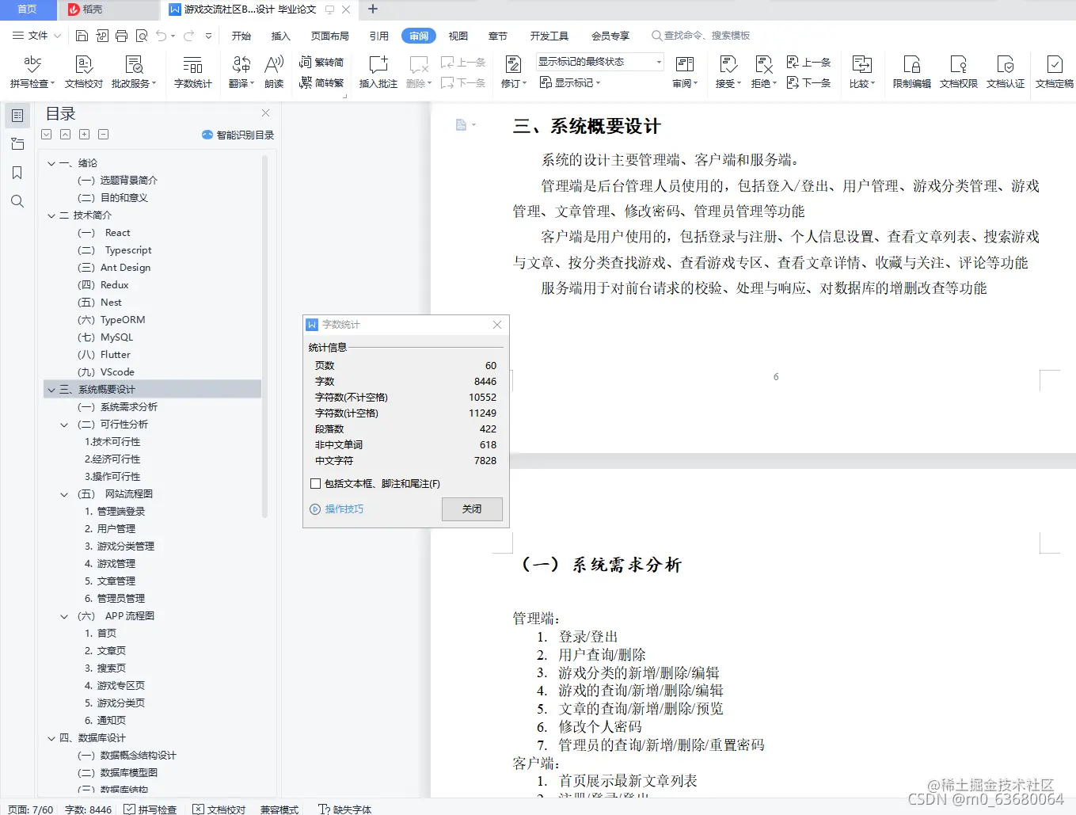Viewport: 1076px width, 815px height.
Task: Open 文档权限 document permissions
Action: (958, 71)
